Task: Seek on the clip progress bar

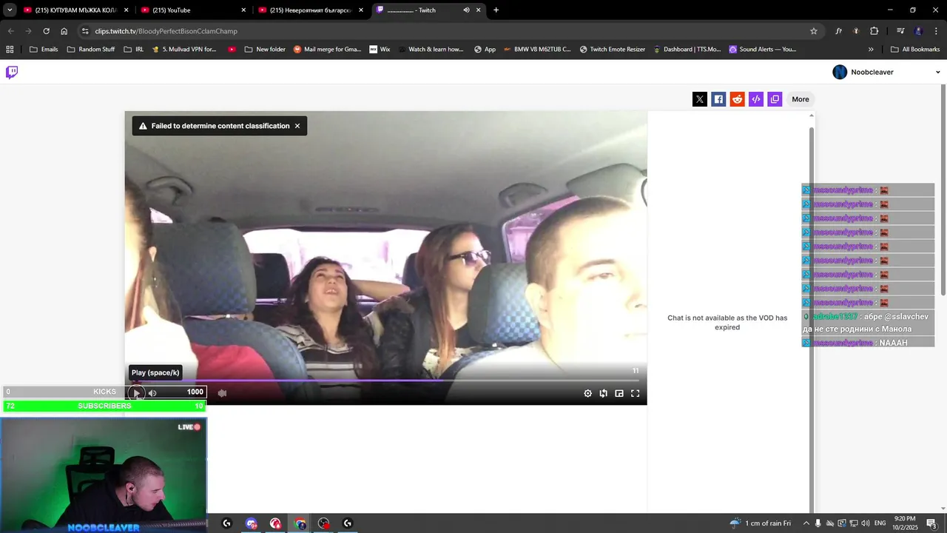Action: 385,381
